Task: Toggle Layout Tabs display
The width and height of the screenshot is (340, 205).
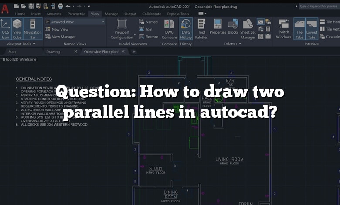Action: 312,29
